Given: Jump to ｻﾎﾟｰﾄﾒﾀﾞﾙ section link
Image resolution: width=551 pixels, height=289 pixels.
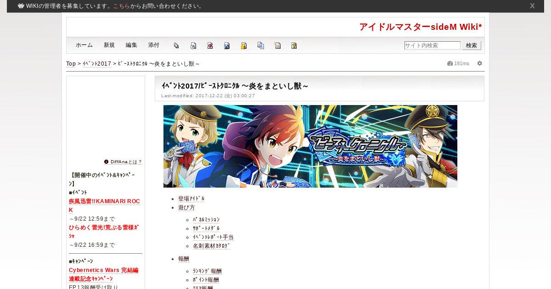Looking at the screenshot, I should (x=206, y=228).
